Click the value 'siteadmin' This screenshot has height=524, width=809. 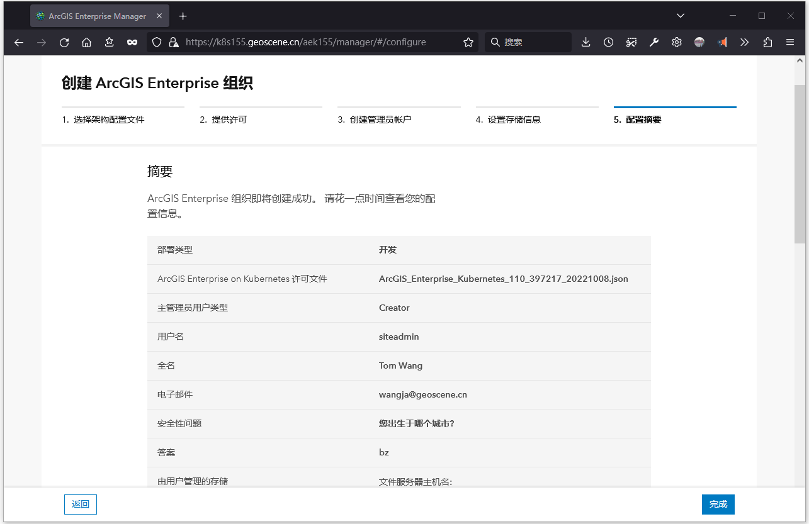pyautogui.click(x=399, y=337)
